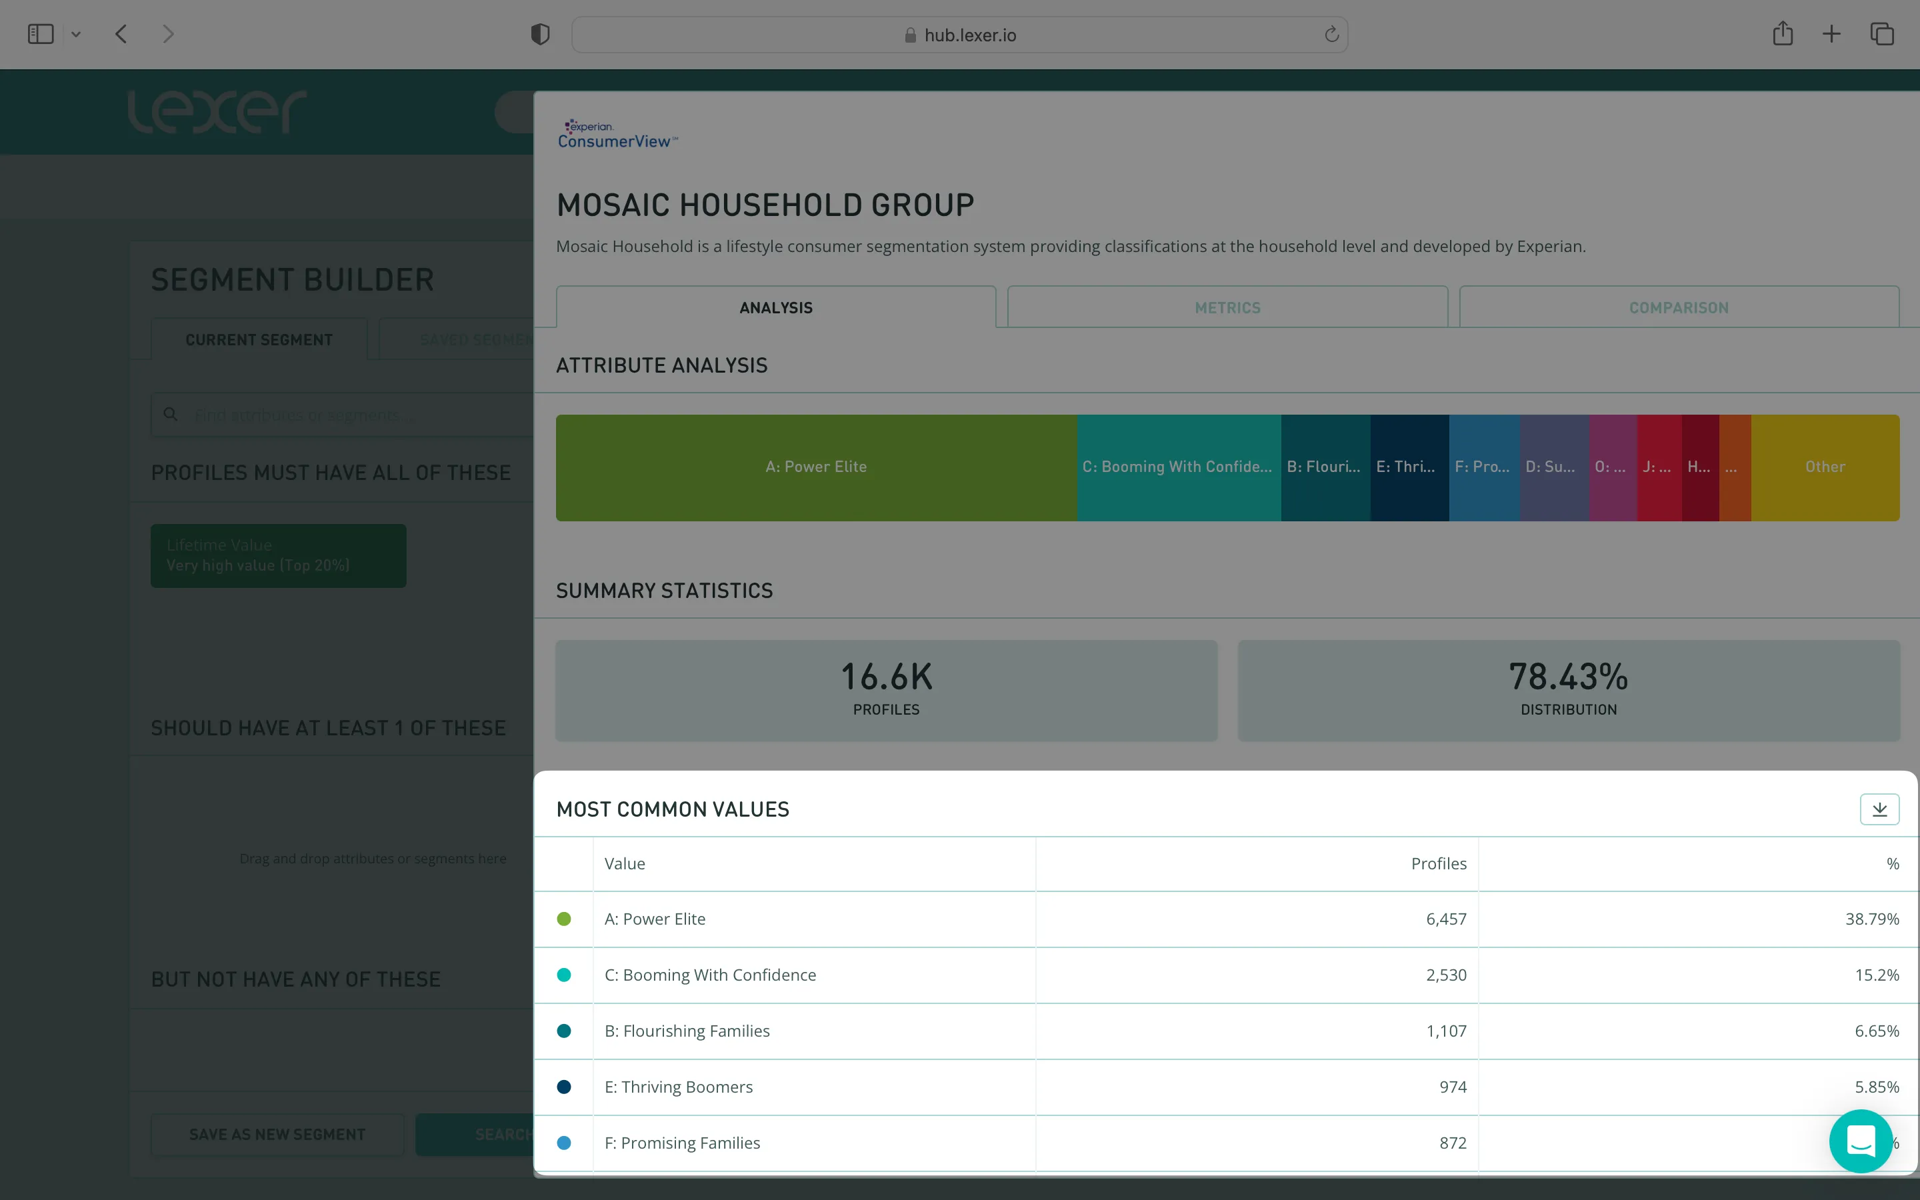Open the chat support bubble
This screenshot has height=1200, width=1920.
click(x=1860, y=1141)
